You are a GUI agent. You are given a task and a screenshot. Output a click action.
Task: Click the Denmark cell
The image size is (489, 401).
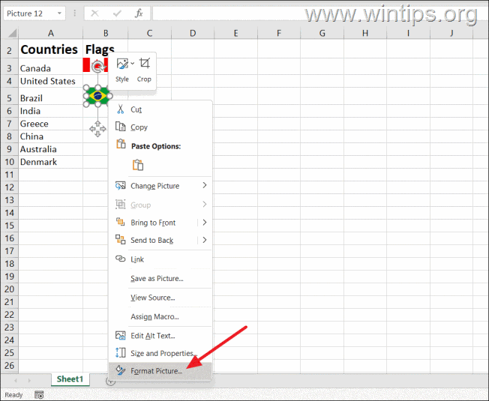click(50, 162)
